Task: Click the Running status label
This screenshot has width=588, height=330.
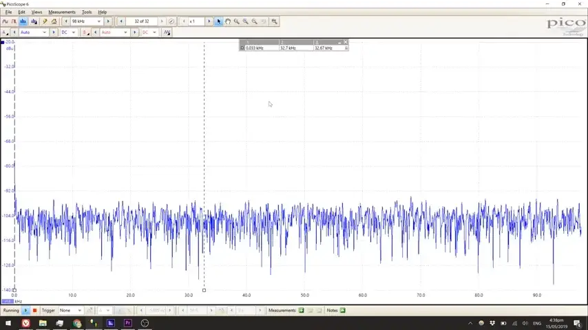Action: pyautogui.click(x=11, y=310)
